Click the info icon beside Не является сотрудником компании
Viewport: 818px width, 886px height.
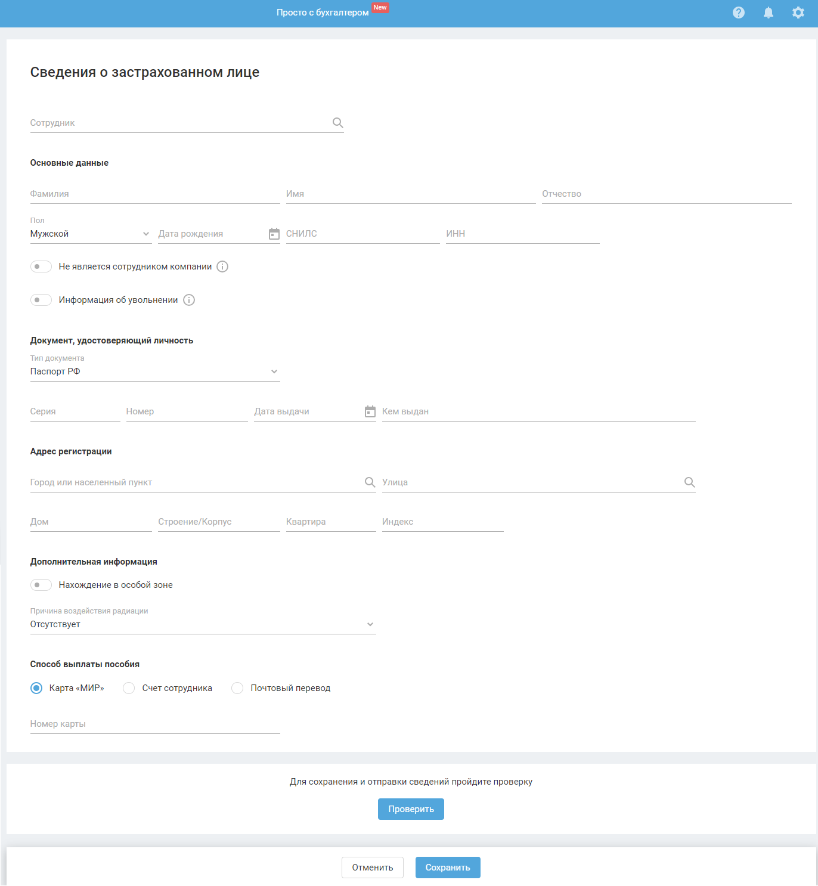[x=222, y=267]
